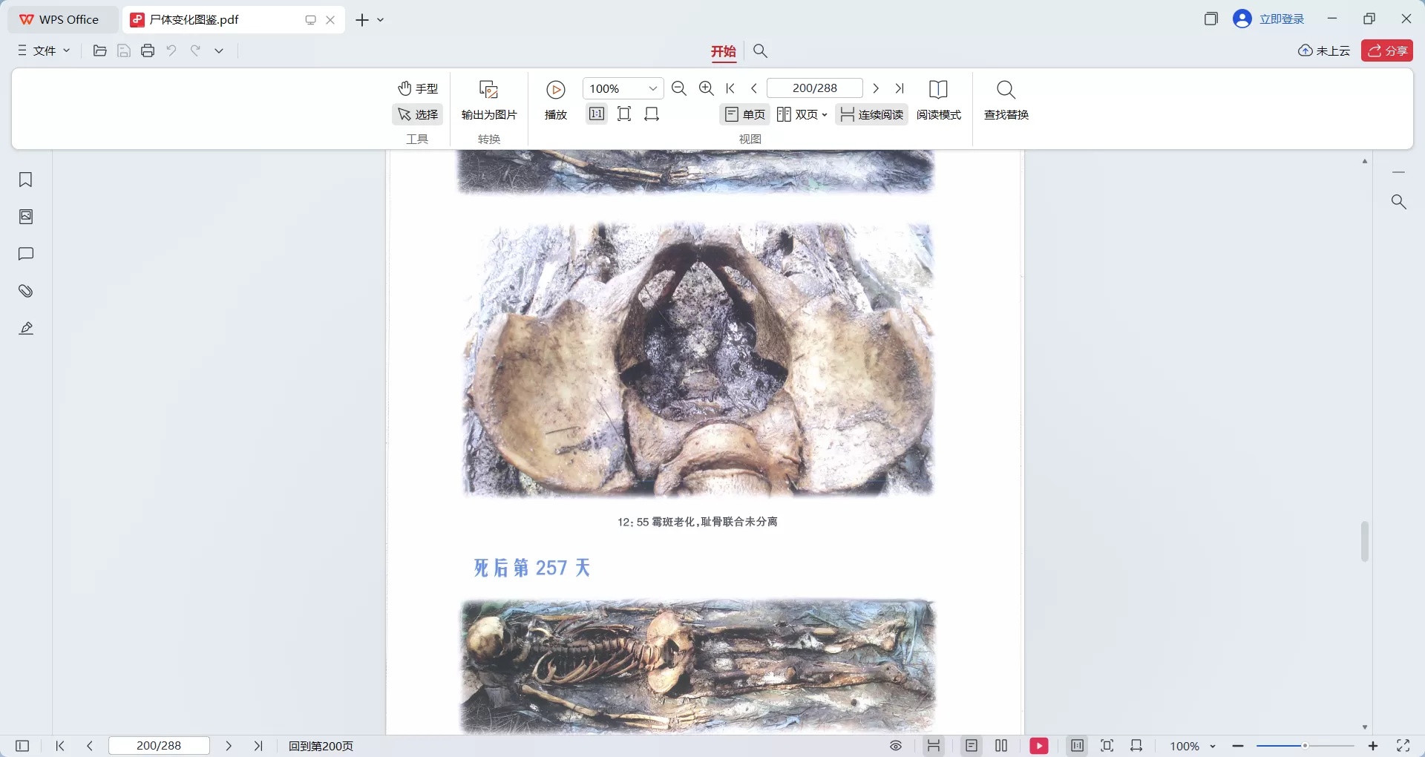
Task: Zoom out with the magnifier minus icon
Action: pyautogui.click(x=678, y=88)
